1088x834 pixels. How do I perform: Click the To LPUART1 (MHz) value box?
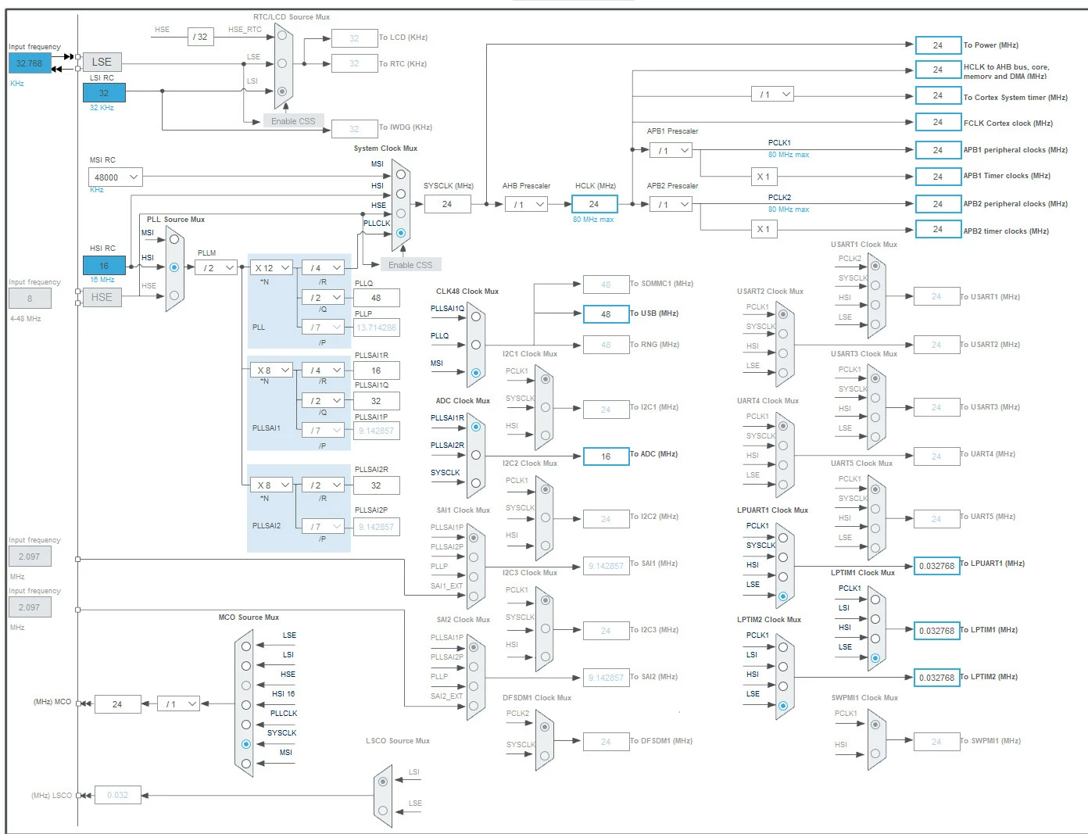(x=936, y=565)
